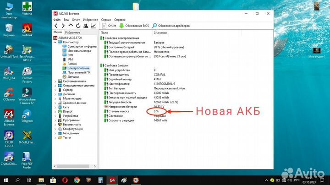Collapse the Компьютер tree node
The image size is (330, 185).
pyautogui.click(x=55, y=42)
